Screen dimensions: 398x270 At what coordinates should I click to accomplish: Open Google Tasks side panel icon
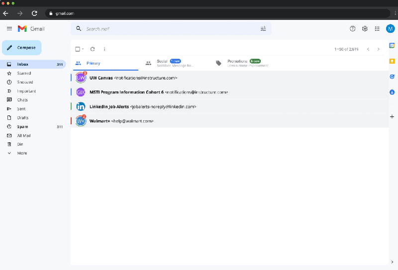click(392, 77)
